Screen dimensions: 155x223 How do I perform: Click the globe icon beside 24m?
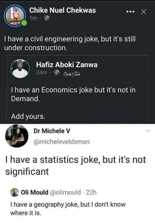[57, 73]
